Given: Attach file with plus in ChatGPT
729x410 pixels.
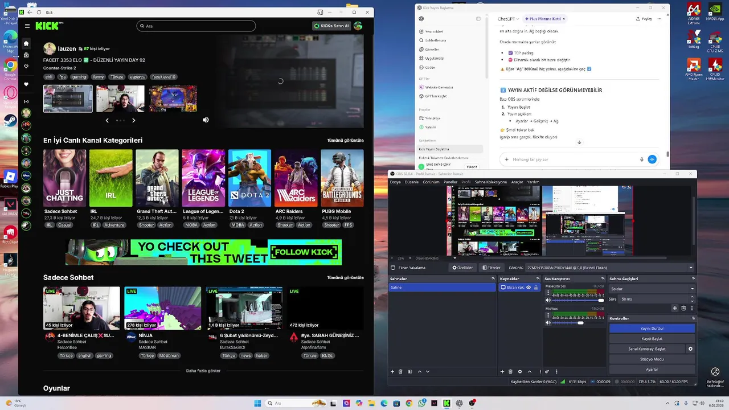Looking at the screenshot, I should (507, 159).
